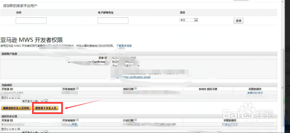Viewport: 290px width, 133px height.
Task: Click help icon next to 开发者昵称 under 授权历史记录
Action: pyautogui.click(x=77, y=120)
